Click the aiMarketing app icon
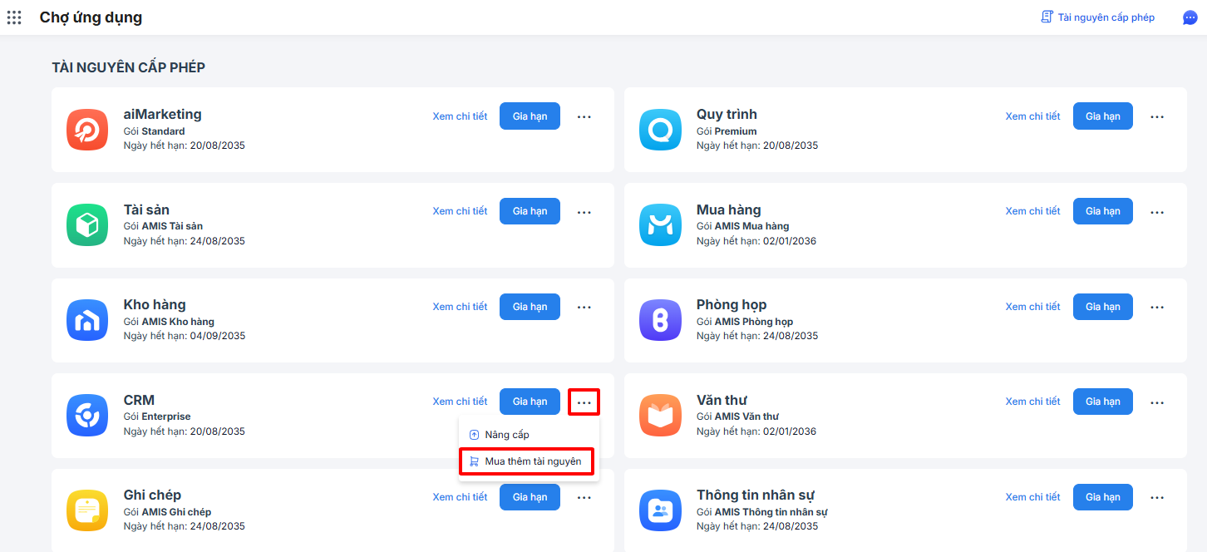This screenshot has width=1207, height=552. (x=87, y=130)
